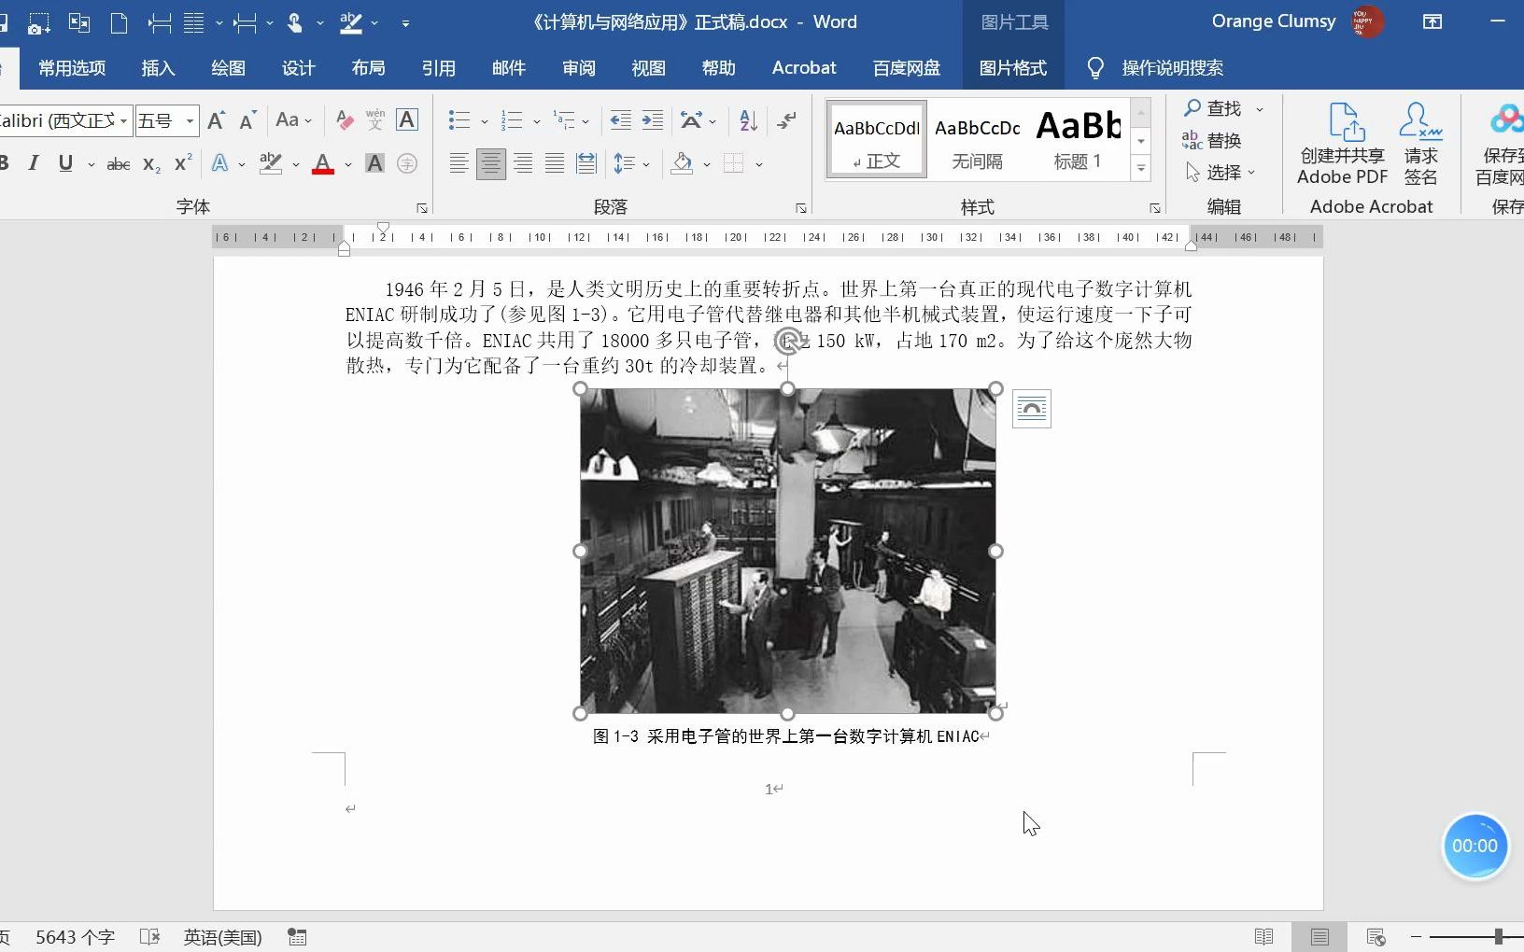Open the 审阅 ribbon tab
This screenshot has height=952, width=1524.
[x=577, y=67]
